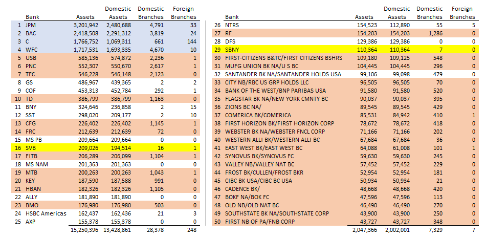Select TD domestic branches 1,163
The width and height of the screenshot is (486, 238).
click(x=156, y=99)
